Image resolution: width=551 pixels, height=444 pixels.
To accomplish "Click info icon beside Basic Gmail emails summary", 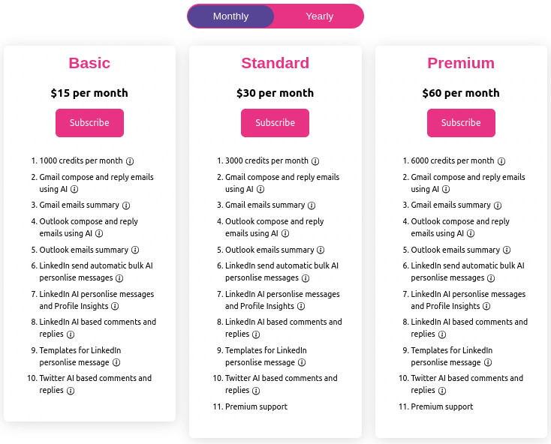I will [x=126, y=205].
